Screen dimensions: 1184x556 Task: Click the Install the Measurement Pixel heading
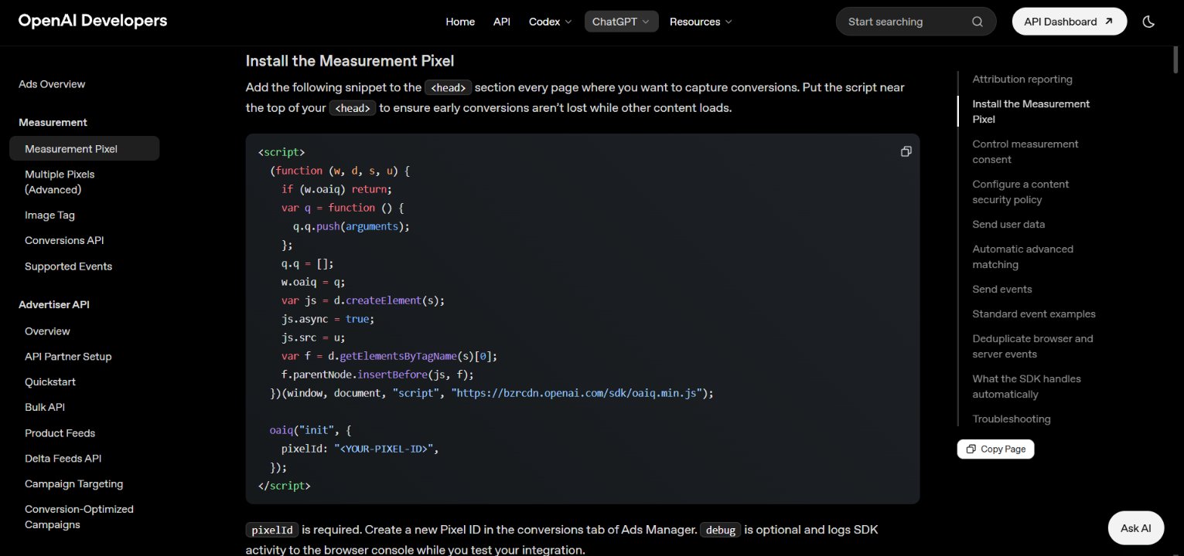pos(350,61)
